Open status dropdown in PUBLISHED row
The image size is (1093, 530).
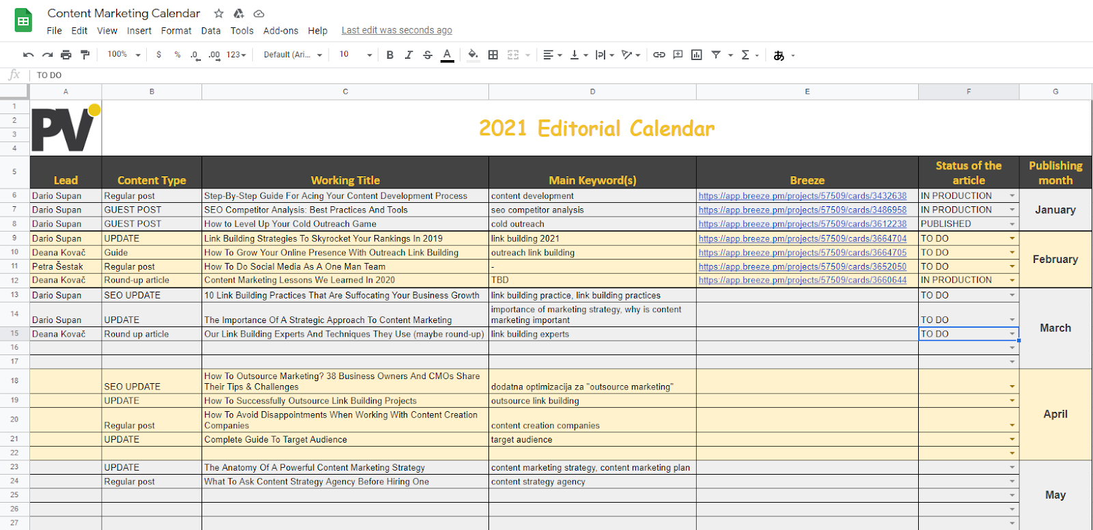click(x=1012, y=224)
